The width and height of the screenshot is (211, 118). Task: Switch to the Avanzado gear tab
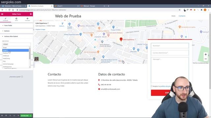(x=27, y=19)
